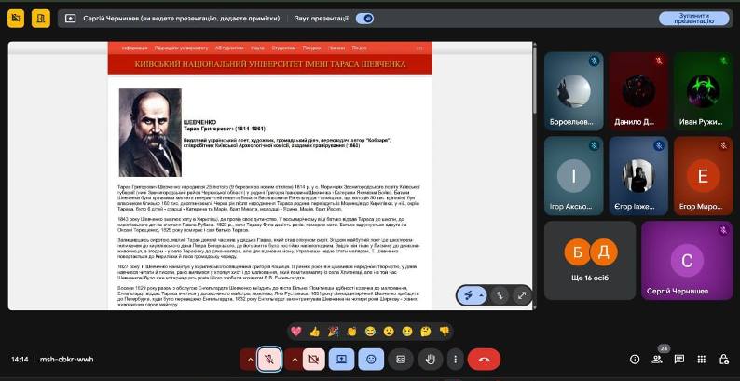
Task: Click the up-down arrows icon on presentation
Action: [500, 295]
